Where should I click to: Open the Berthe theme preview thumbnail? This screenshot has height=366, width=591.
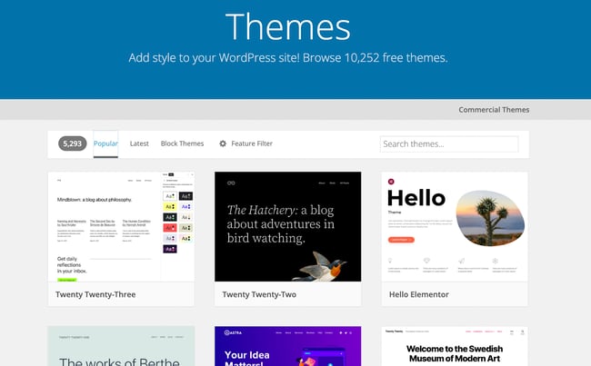(x=121, y=346)
